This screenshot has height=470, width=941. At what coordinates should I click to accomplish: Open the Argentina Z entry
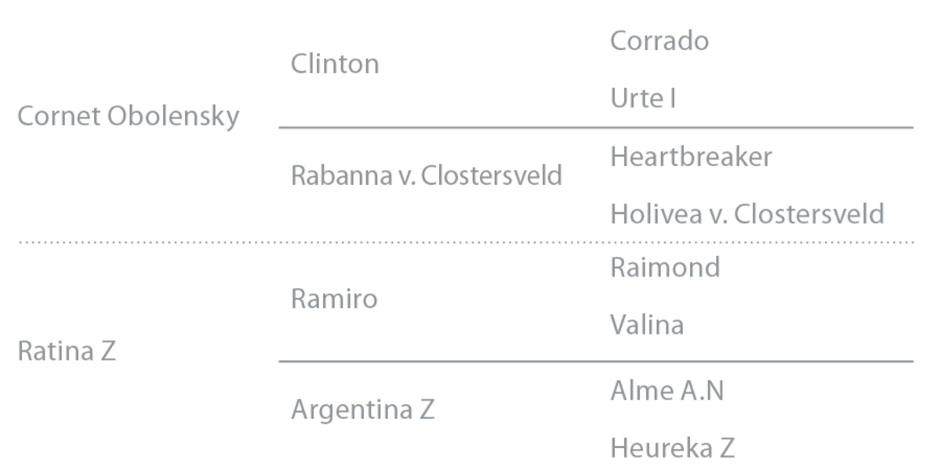[x=362, y=410]
